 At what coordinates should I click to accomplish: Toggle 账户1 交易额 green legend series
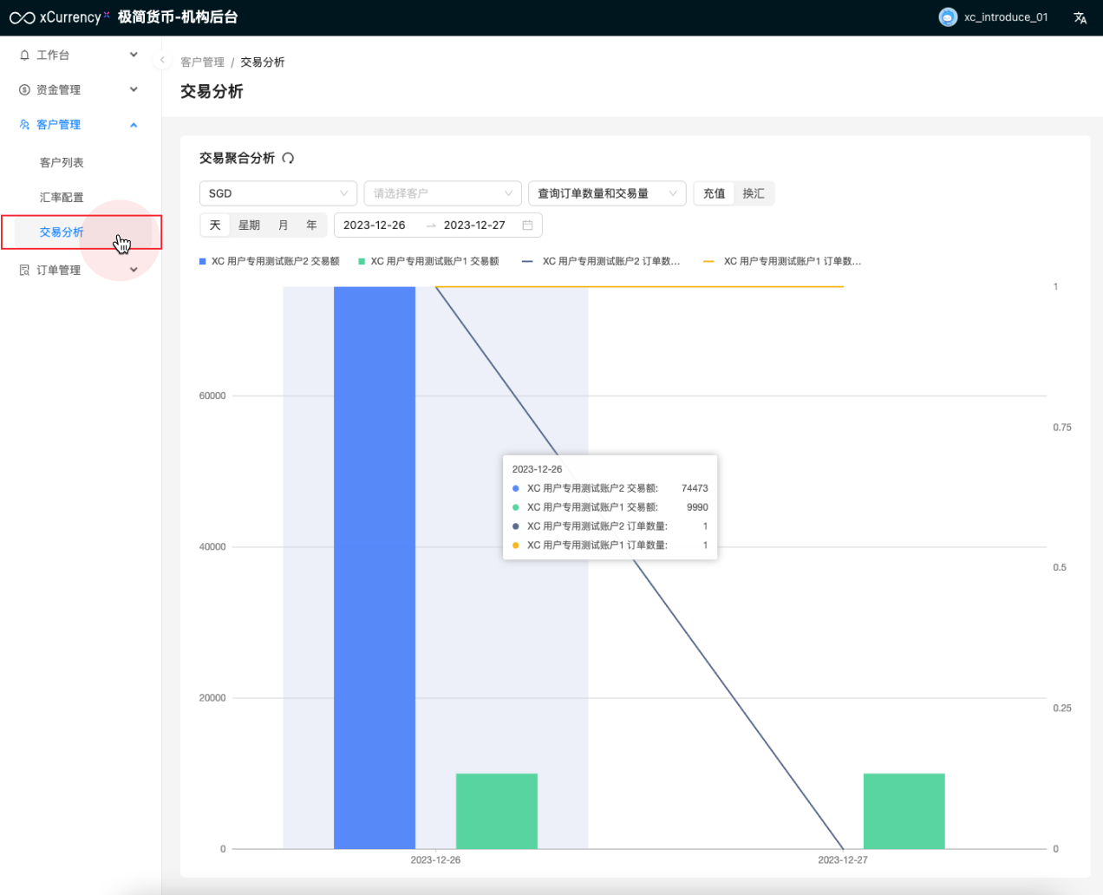(428, 261)
